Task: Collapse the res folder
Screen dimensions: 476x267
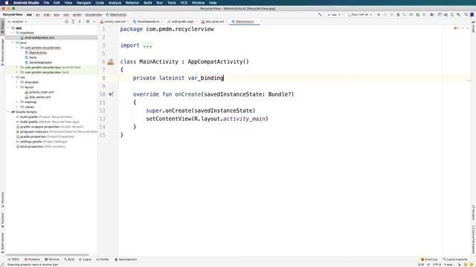Action: click(13, 77)
